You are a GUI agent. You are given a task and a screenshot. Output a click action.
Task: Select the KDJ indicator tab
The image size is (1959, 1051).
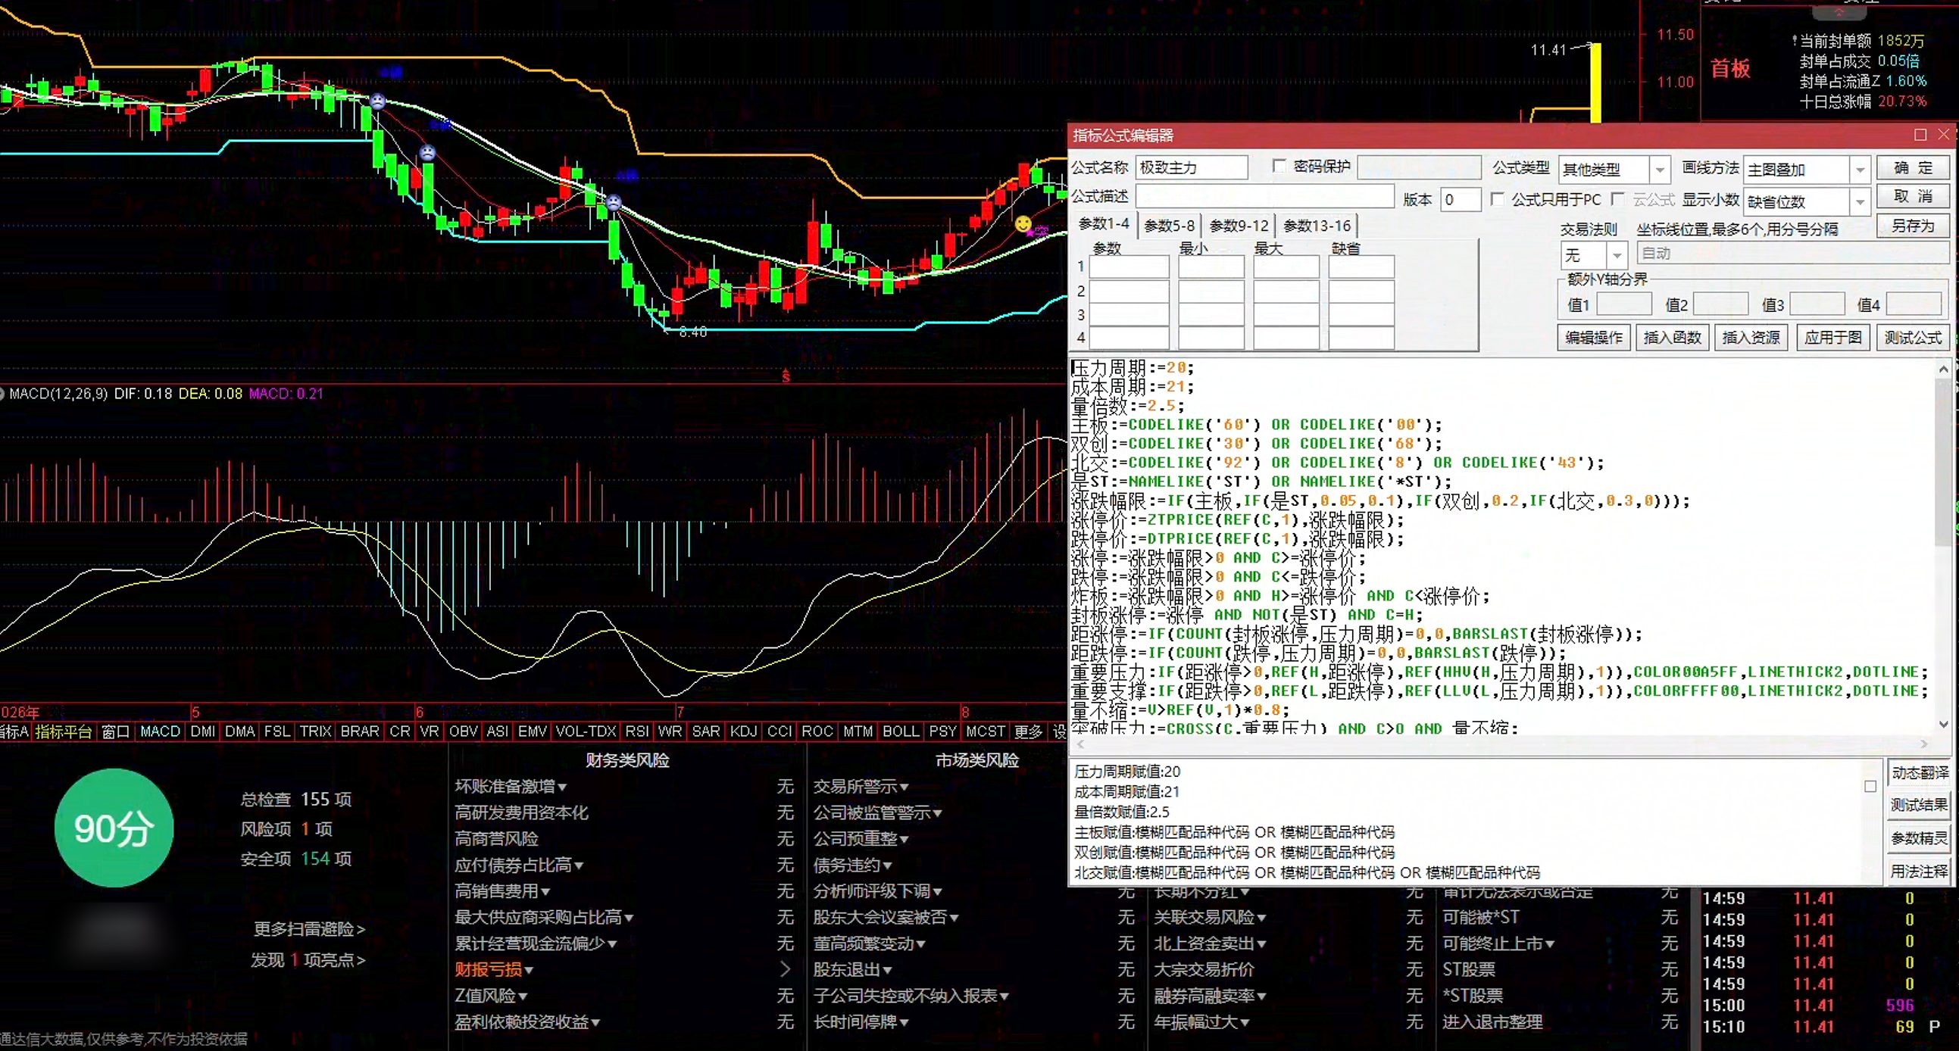click(743, 731)
